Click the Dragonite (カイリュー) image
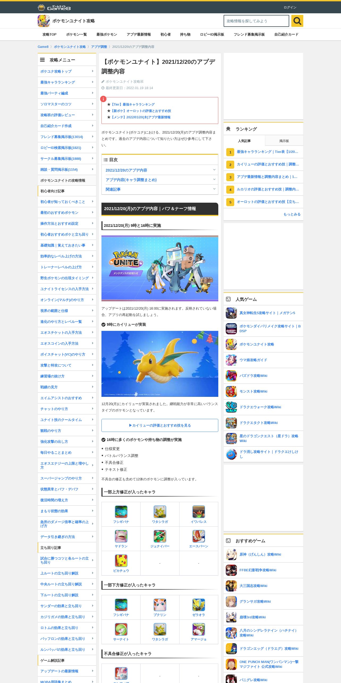This screenshot has height=683, width=341. coord(160,364)
